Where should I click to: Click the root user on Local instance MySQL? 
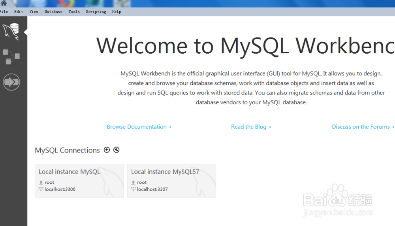49,182
